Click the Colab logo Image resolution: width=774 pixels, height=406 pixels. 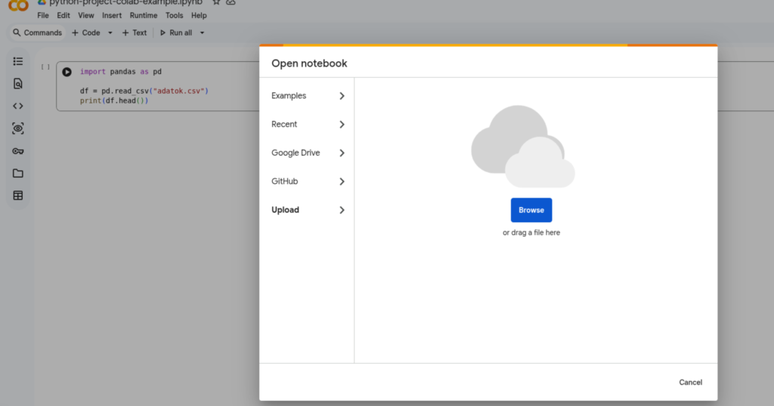click(18, 5)
